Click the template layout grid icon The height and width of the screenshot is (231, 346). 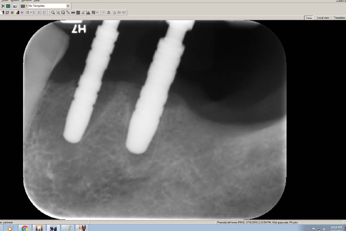[x=23, y=6]
